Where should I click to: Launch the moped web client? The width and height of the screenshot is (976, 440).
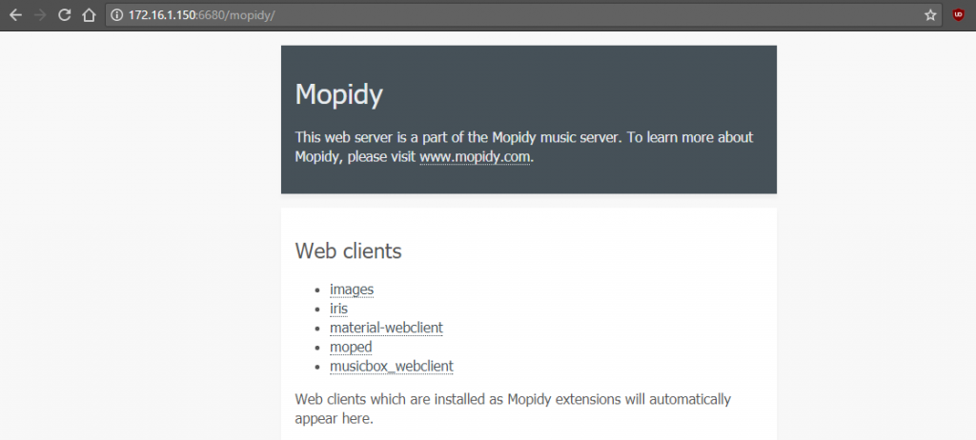(351, 347)
